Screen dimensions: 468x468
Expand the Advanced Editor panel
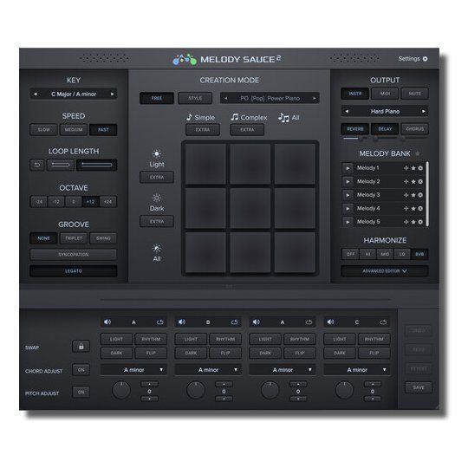tap(385, 271)
